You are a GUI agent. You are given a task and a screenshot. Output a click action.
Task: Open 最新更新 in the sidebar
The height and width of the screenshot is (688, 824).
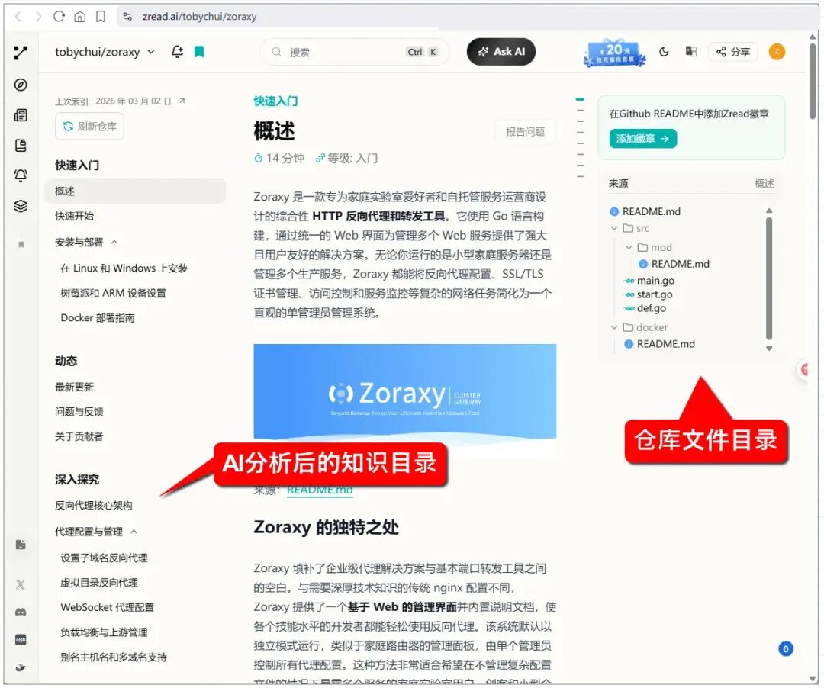[x=74, y=387]
